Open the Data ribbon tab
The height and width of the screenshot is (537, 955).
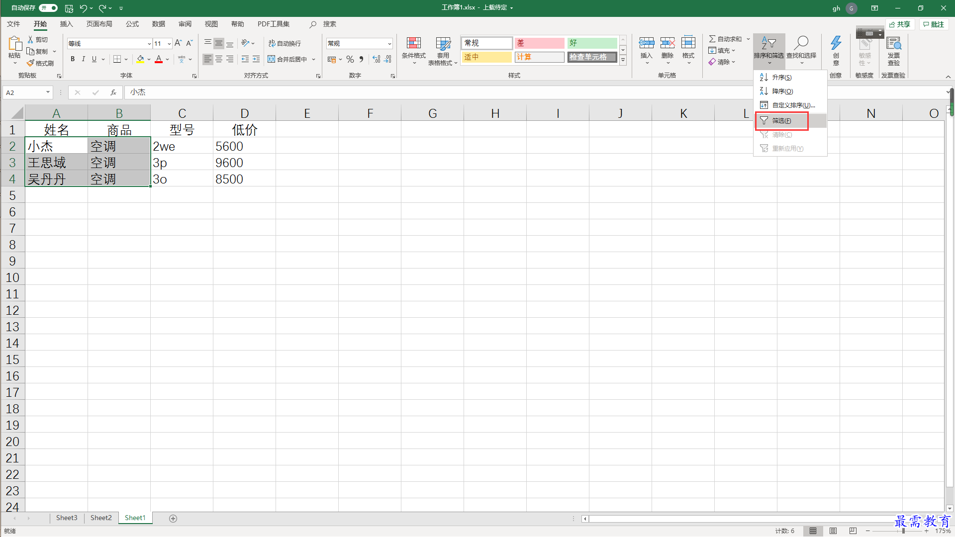[159, 24]
